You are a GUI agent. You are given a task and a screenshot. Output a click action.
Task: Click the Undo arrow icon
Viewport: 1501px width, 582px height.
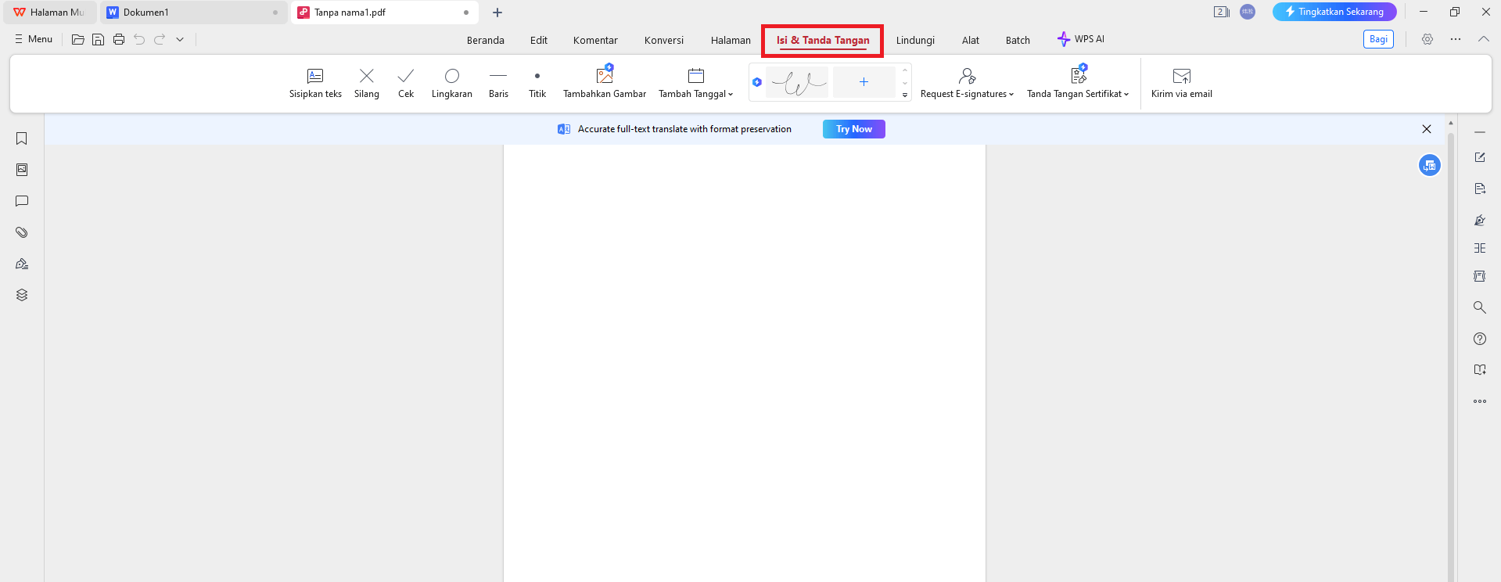click(139, 39)
